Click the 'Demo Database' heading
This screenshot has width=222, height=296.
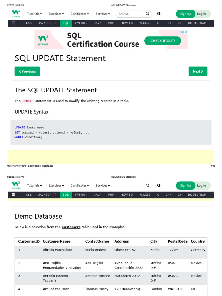pyautogui.click(x=38, y=216)
